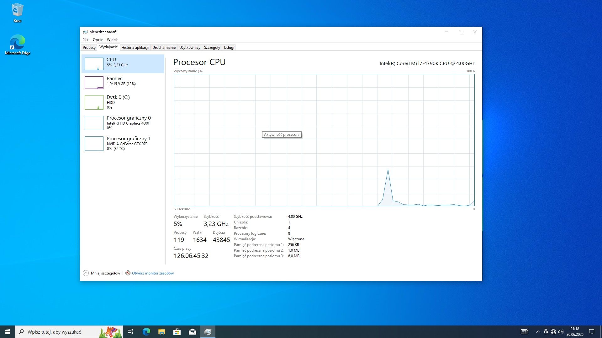602x338 pixels.
Task: Open Microsoft Store from the taskbar
Action: 177,332
